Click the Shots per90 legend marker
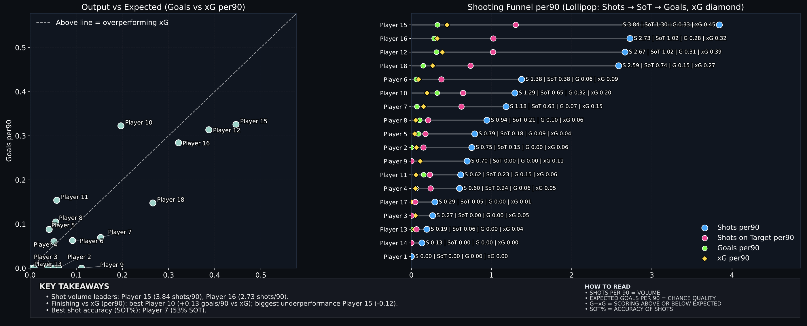Viewport: 807px width, 326px height. pyautogui.click(x=705, y=228)
